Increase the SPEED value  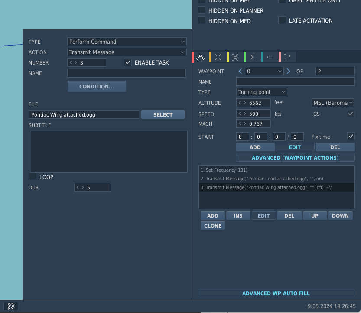coord(245,114)
